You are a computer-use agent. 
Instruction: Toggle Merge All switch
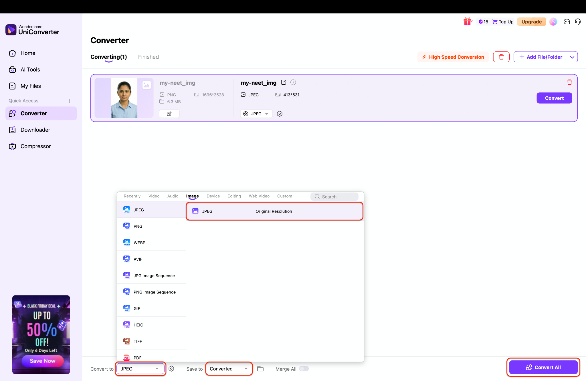coord(304,369)
